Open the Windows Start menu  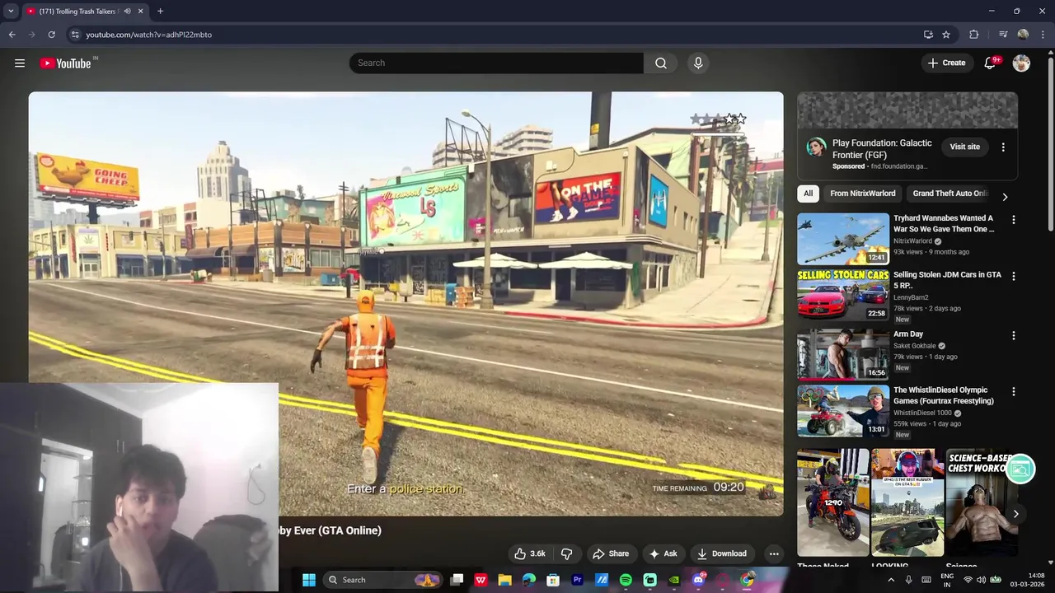click(309, 580)
